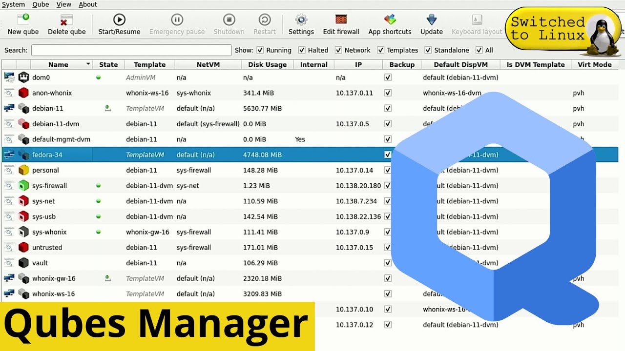Click the red cube icon for sys-net
The height and width of the screenshot is (351, 625).
(23, 201)
